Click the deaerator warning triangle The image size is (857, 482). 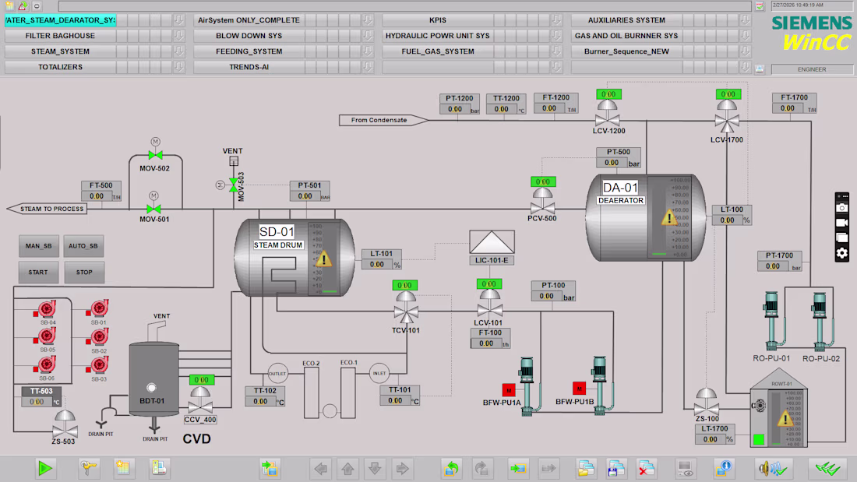(x=669, y=217)
